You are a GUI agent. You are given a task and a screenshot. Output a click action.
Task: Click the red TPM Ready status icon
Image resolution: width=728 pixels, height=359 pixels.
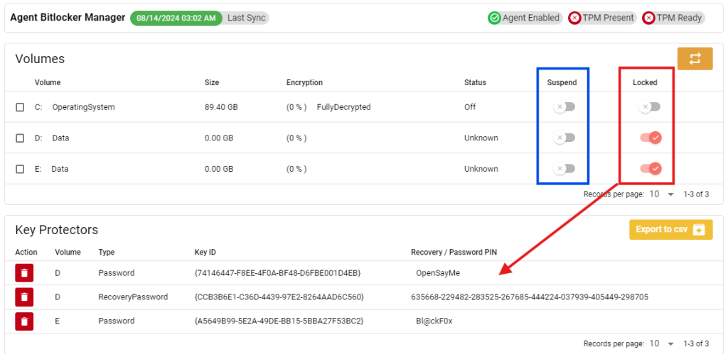click(x=648, y=18)
